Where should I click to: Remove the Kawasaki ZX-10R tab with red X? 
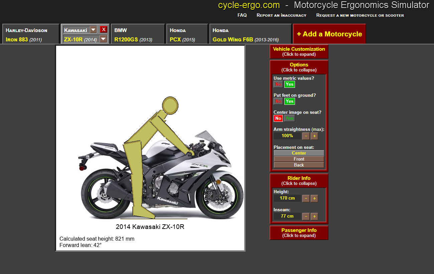pos(104,29)
